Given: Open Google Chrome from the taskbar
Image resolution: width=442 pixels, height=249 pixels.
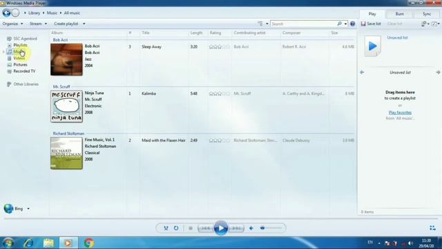Looking at the screenshot, I should coord(88,243).
